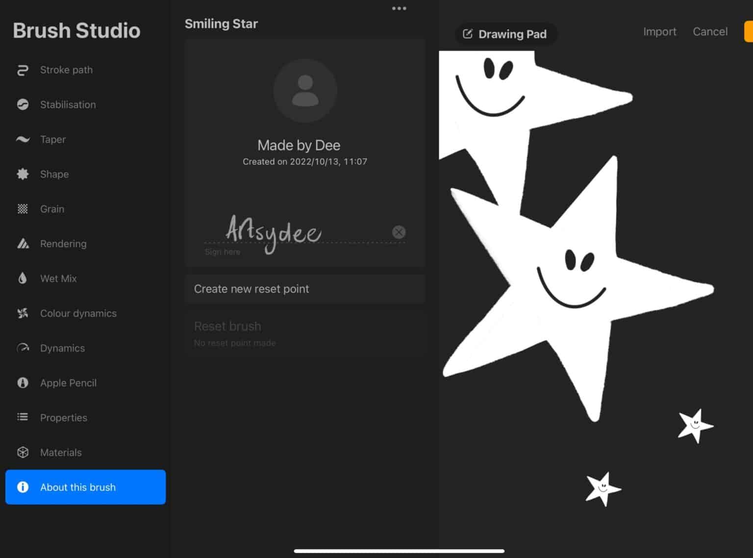
Task: Select the Dynamics section icon
Action: (x=22, y=348)
